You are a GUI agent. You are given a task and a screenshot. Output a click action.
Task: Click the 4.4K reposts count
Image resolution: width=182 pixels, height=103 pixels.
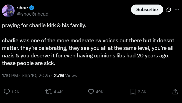coord(58,92)
